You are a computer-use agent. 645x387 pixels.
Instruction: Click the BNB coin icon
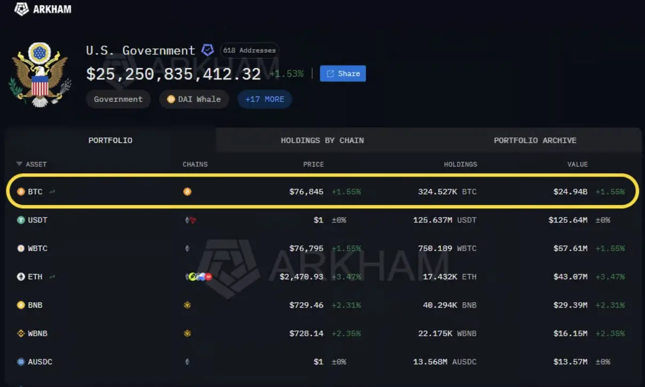click(21, 305)
